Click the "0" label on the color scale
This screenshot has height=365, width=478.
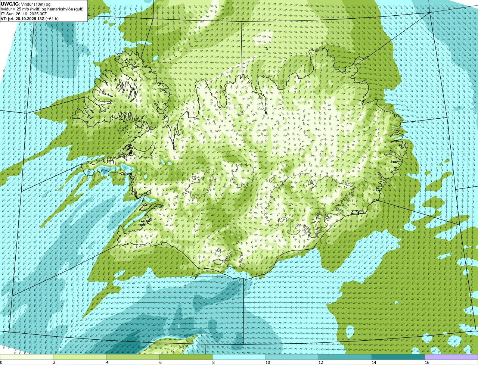[x=1, y=362]
